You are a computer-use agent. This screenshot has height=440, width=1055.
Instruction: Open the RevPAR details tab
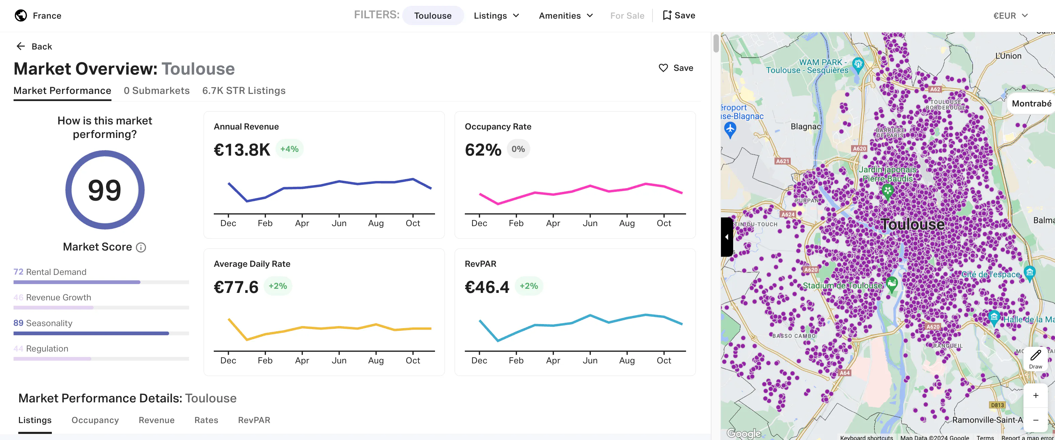[254, 420]
